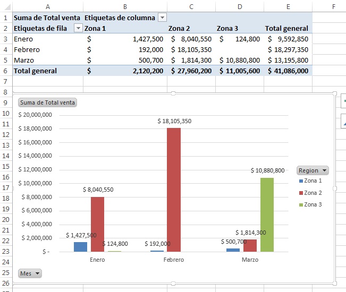Click the Febrero category axis label

point(173,260)
